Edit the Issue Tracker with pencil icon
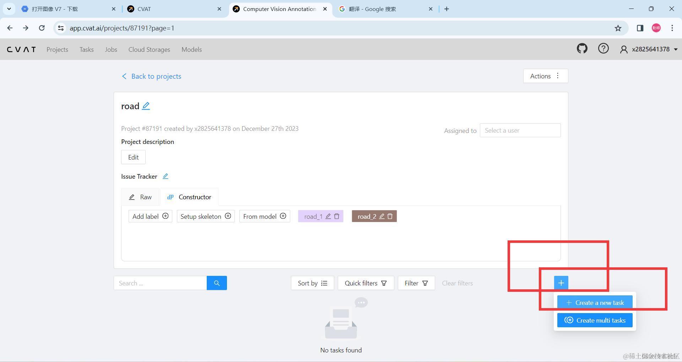This screenshot has height=362, width=682. coord(166,176)
